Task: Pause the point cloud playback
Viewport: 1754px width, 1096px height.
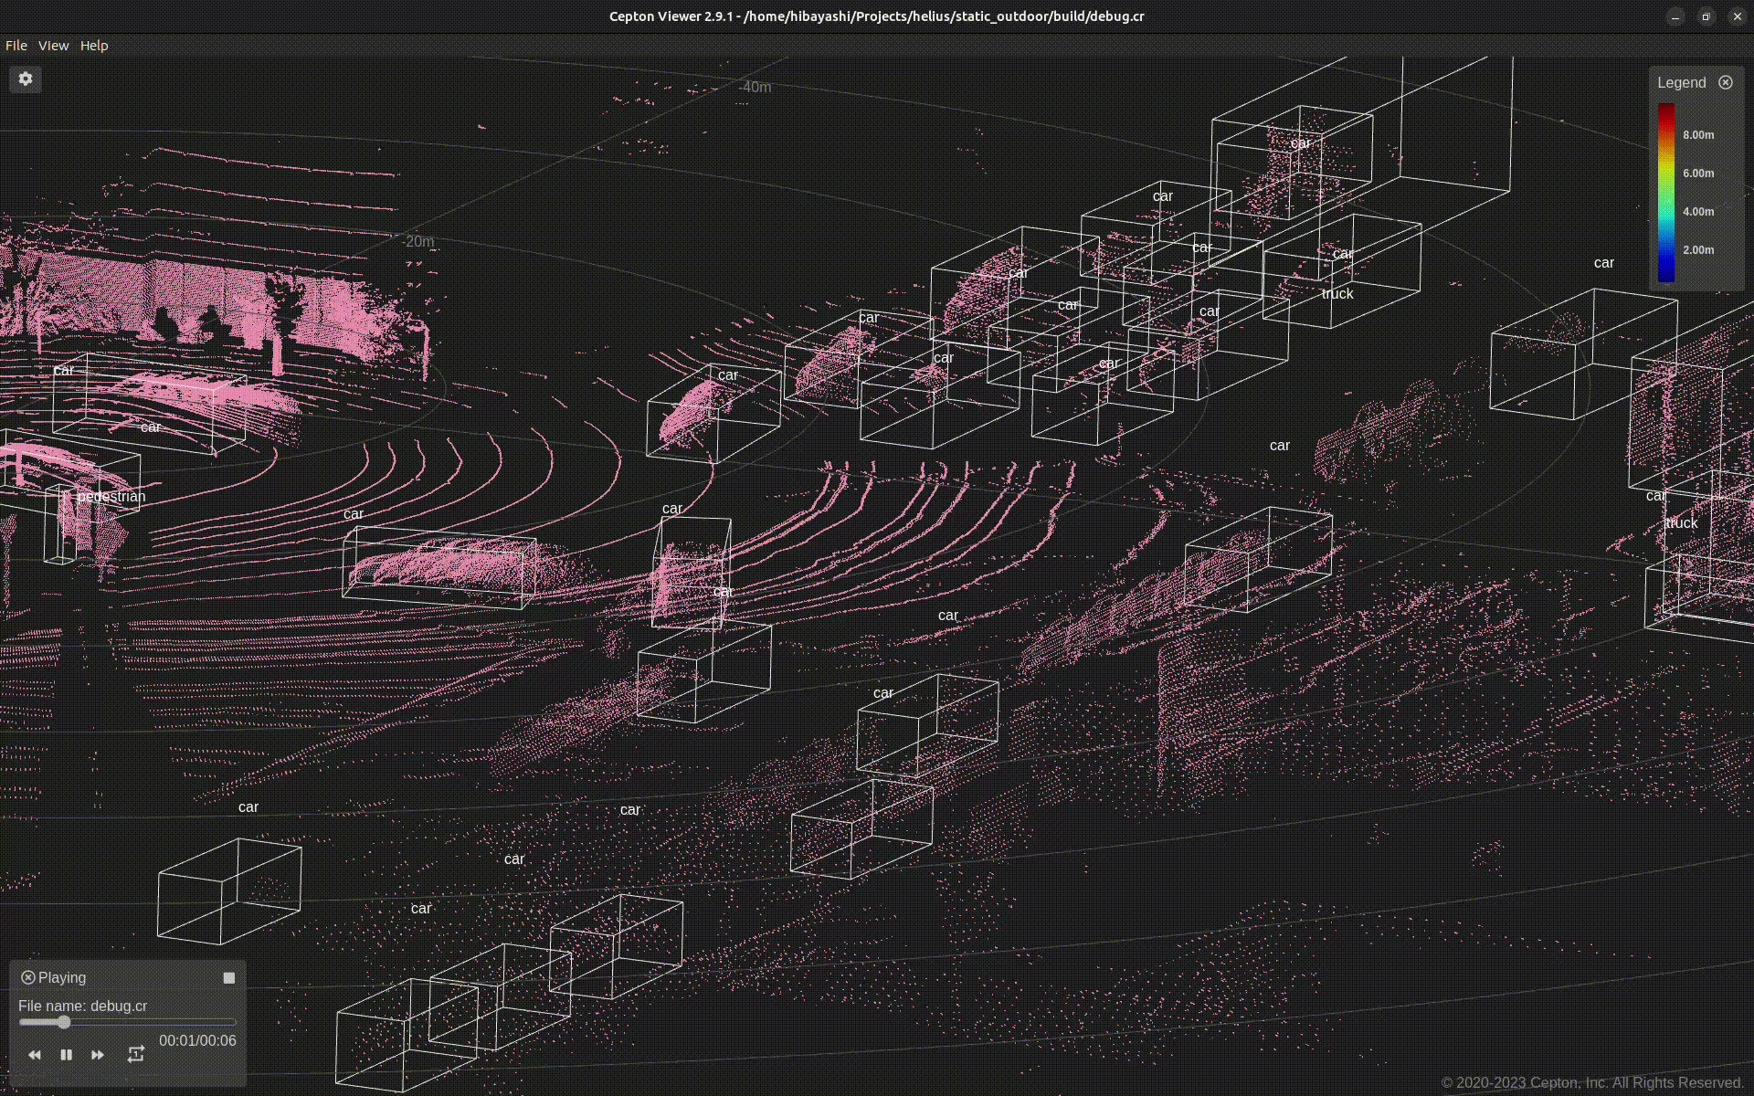Action: click(66, 1055)
